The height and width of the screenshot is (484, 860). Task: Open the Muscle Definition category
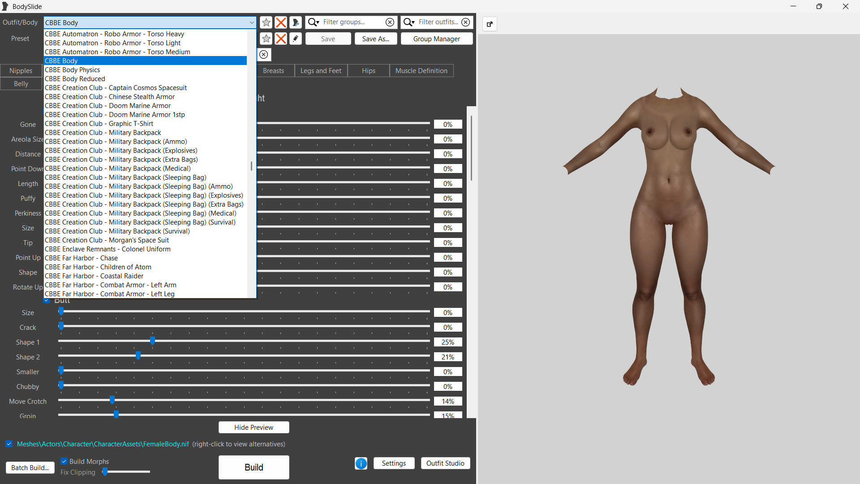[421, 71]
